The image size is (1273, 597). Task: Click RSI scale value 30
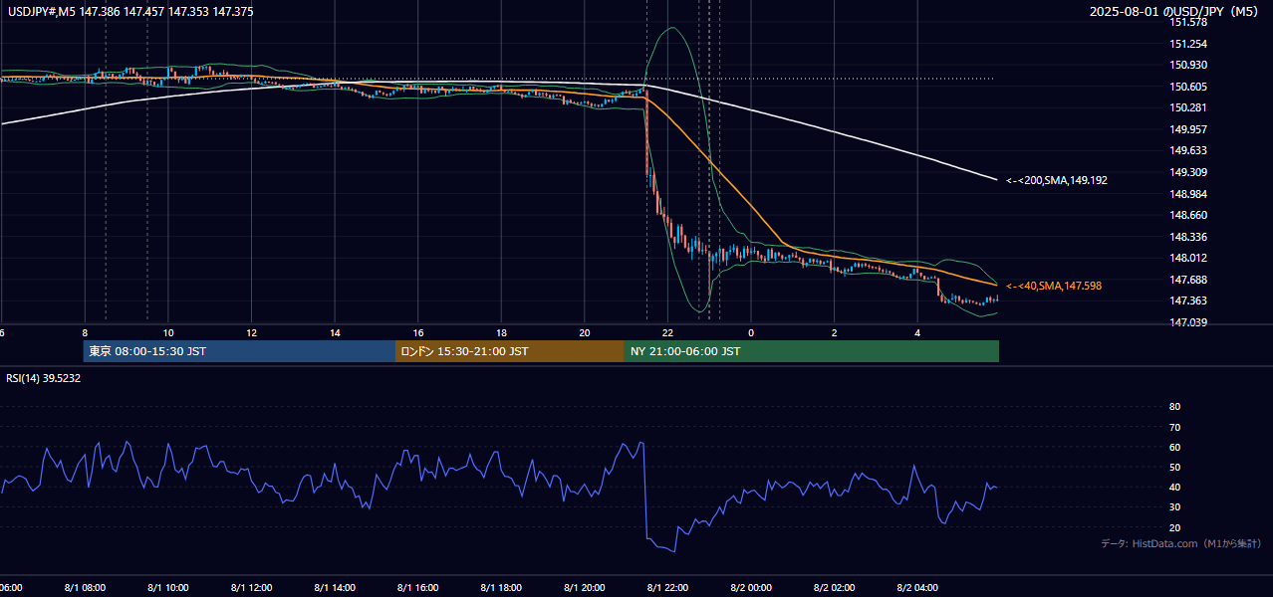[x=1174, y=507]
